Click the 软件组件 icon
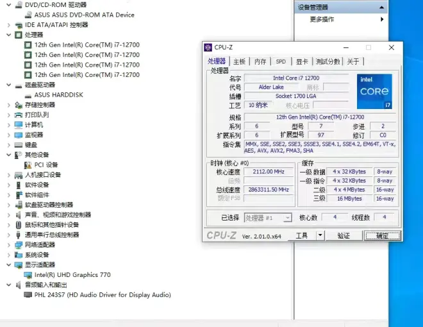This screenshot has width=423, height=327. (x=19, y=195)
